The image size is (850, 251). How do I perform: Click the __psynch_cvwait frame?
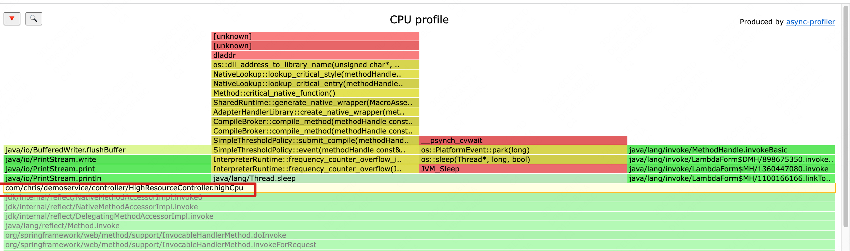pyautogui.click(x=523, y=141)
